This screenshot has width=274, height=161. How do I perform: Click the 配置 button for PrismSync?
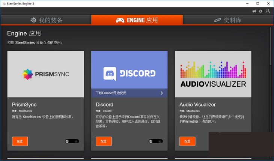pyautogui.click(x=20, y=141)
